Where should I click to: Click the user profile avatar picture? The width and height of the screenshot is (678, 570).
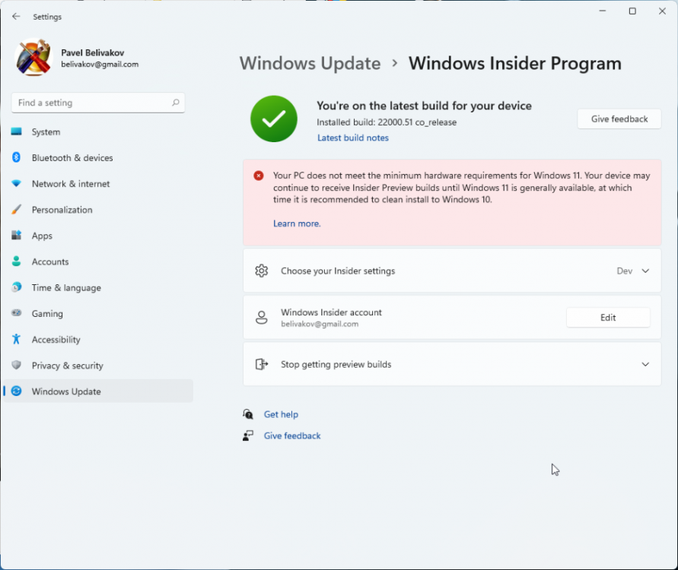click(33, 58)
